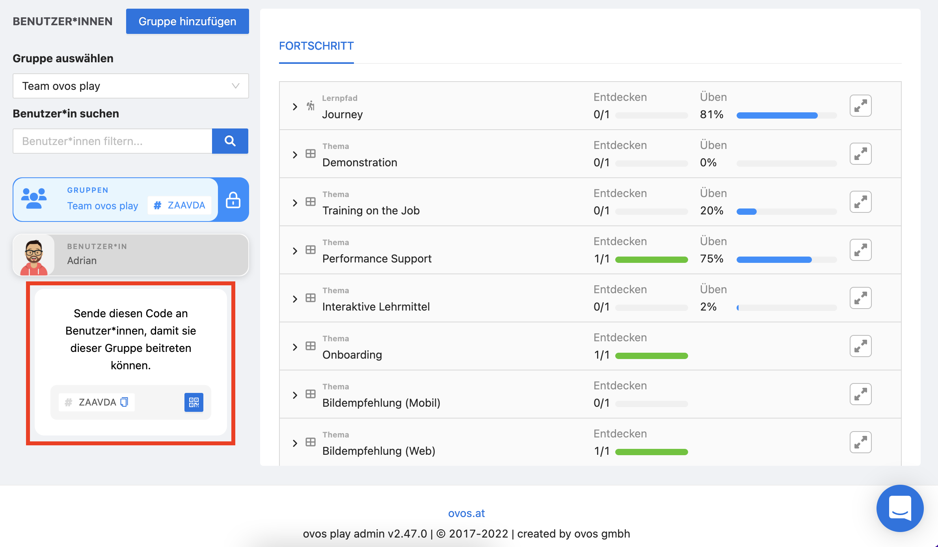Click the Performance Support grid icon
The width and height of the screenshot is (938, 547).
(311, 250)
